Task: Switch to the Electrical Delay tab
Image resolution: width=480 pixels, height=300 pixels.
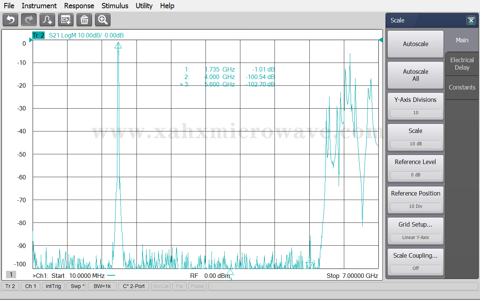Action: pyautogui.click(x=462, y=64)
